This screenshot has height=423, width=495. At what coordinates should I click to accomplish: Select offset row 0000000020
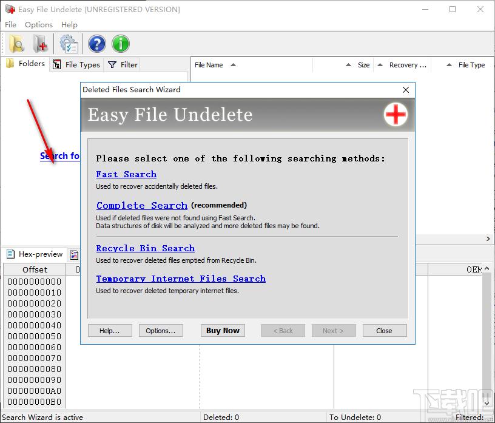pos(35,303)
